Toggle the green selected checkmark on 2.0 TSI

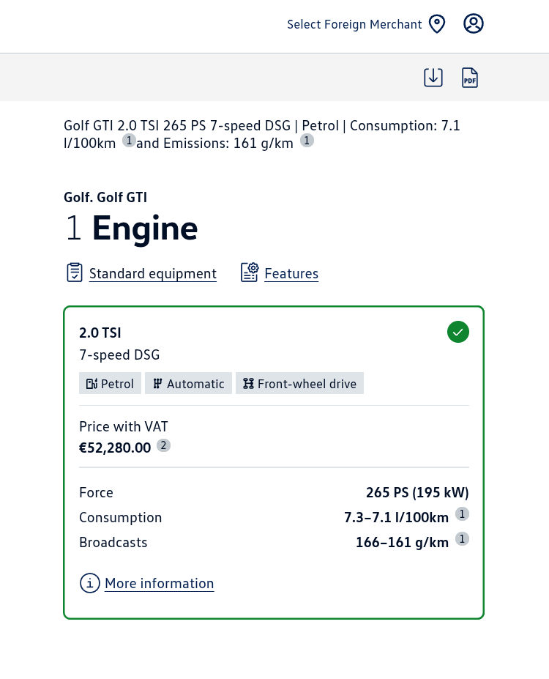[457, 332]
